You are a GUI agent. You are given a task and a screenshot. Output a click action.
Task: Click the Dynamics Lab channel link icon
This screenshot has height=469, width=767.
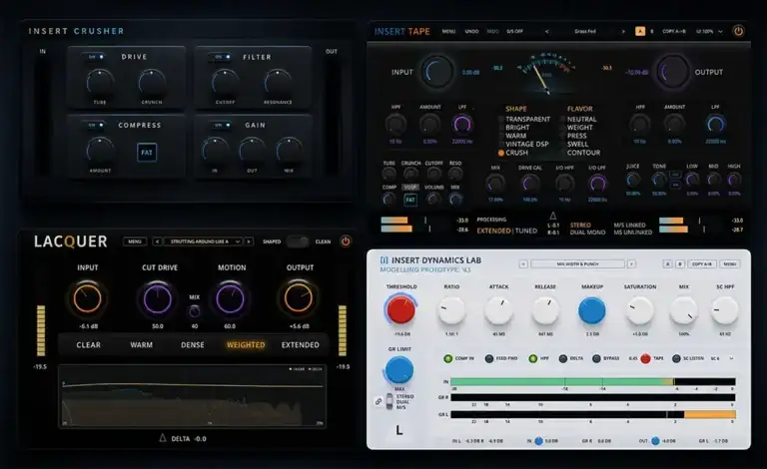tap(379, 401)
